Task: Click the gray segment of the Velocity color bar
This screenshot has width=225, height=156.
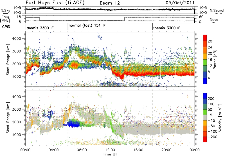Action: pos(205,118)
